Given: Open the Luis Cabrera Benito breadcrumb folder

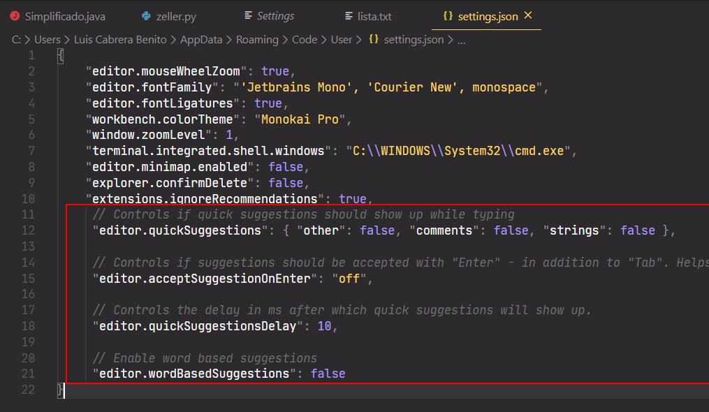Looking at the screenshot, I should pos(120,40).
